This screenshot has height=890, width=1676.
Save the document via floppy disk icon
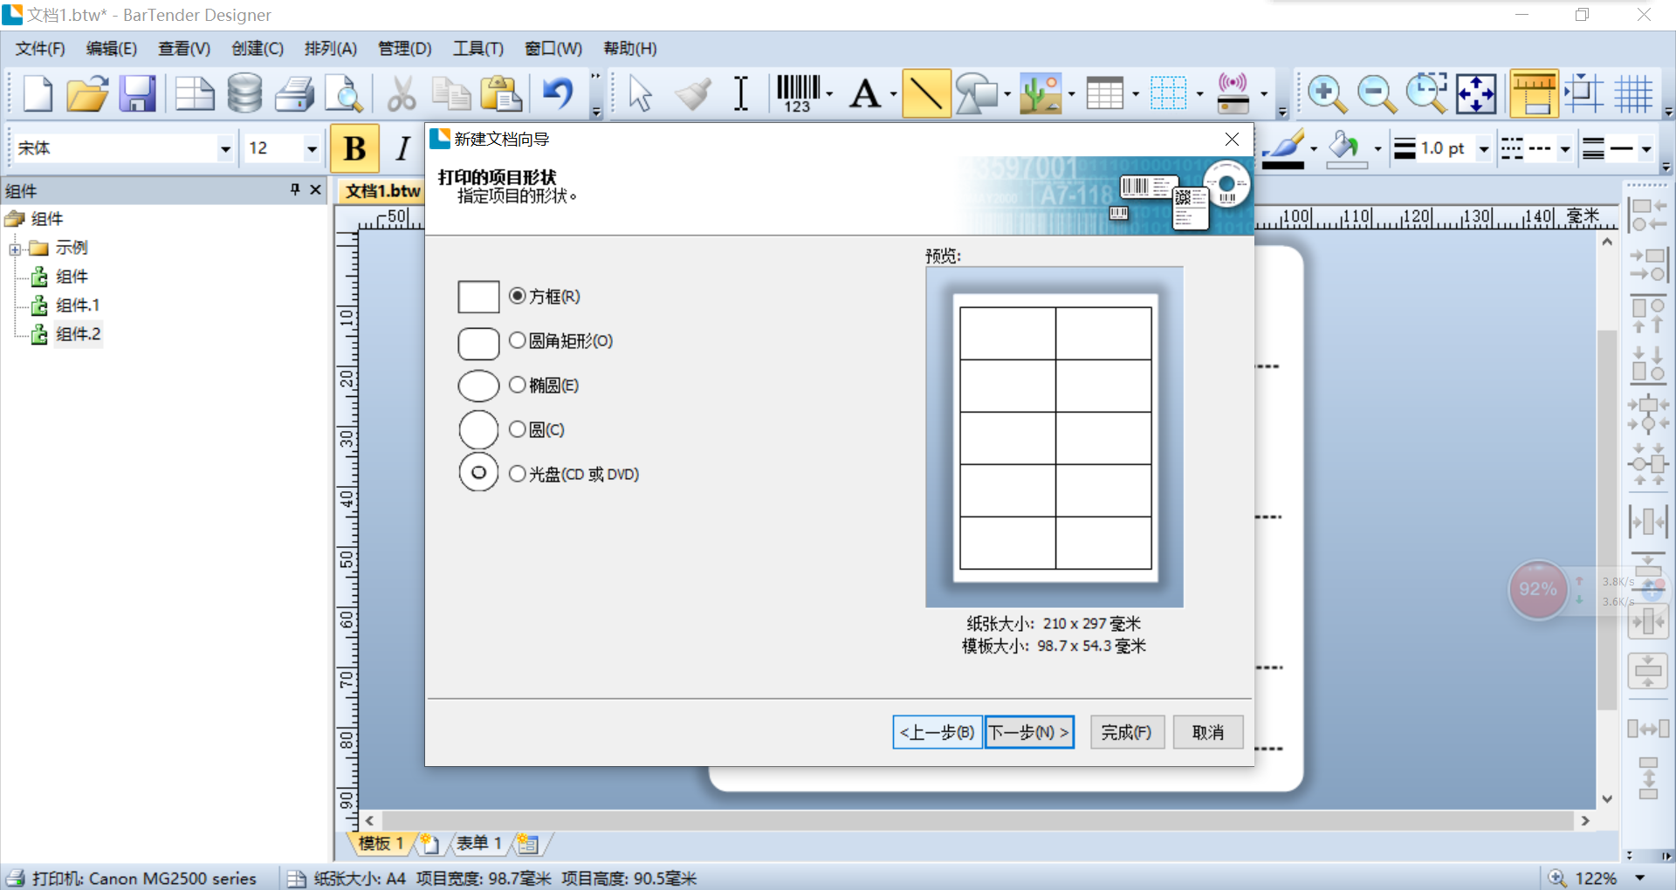point(137,93)
